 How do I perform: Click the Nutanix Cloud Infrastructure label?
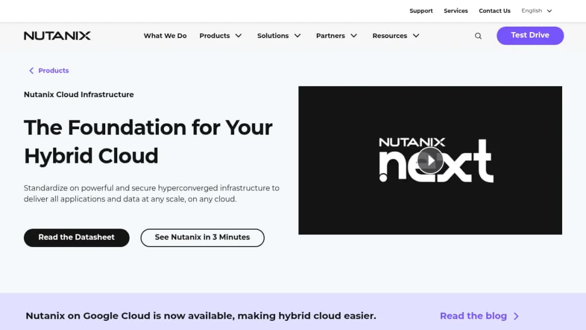tap(79, 94)
